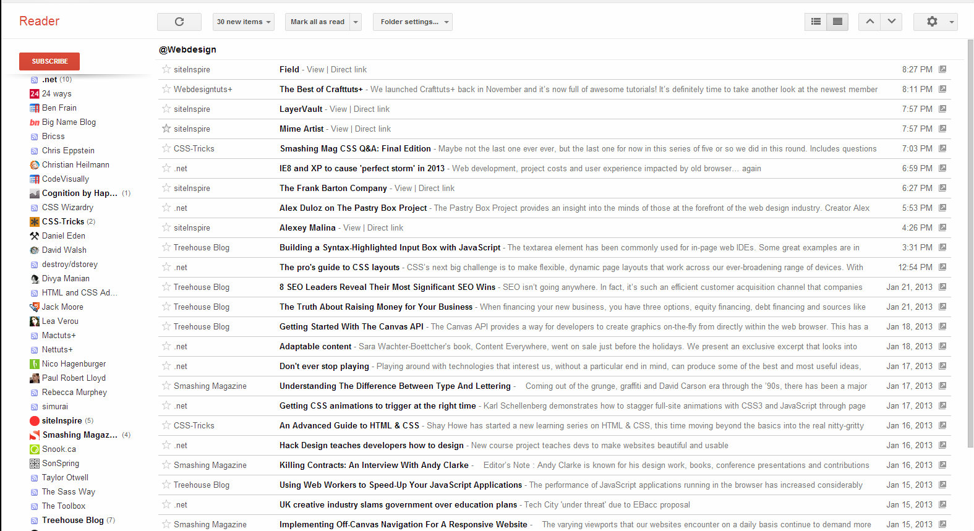974x531 pixels.
Task: Click the @Webdesign folder heading
Action: [x=187, y=49]
